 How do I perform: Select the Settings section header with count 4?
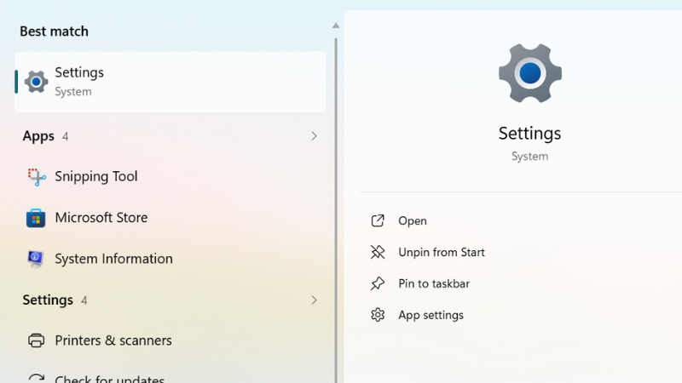[x=55, y=300]
